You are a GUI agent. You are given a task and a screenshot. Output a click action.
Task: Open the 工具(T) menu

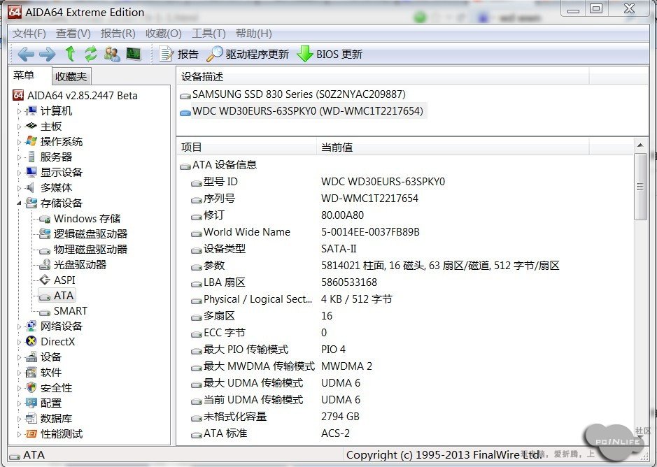click(209, 34)
